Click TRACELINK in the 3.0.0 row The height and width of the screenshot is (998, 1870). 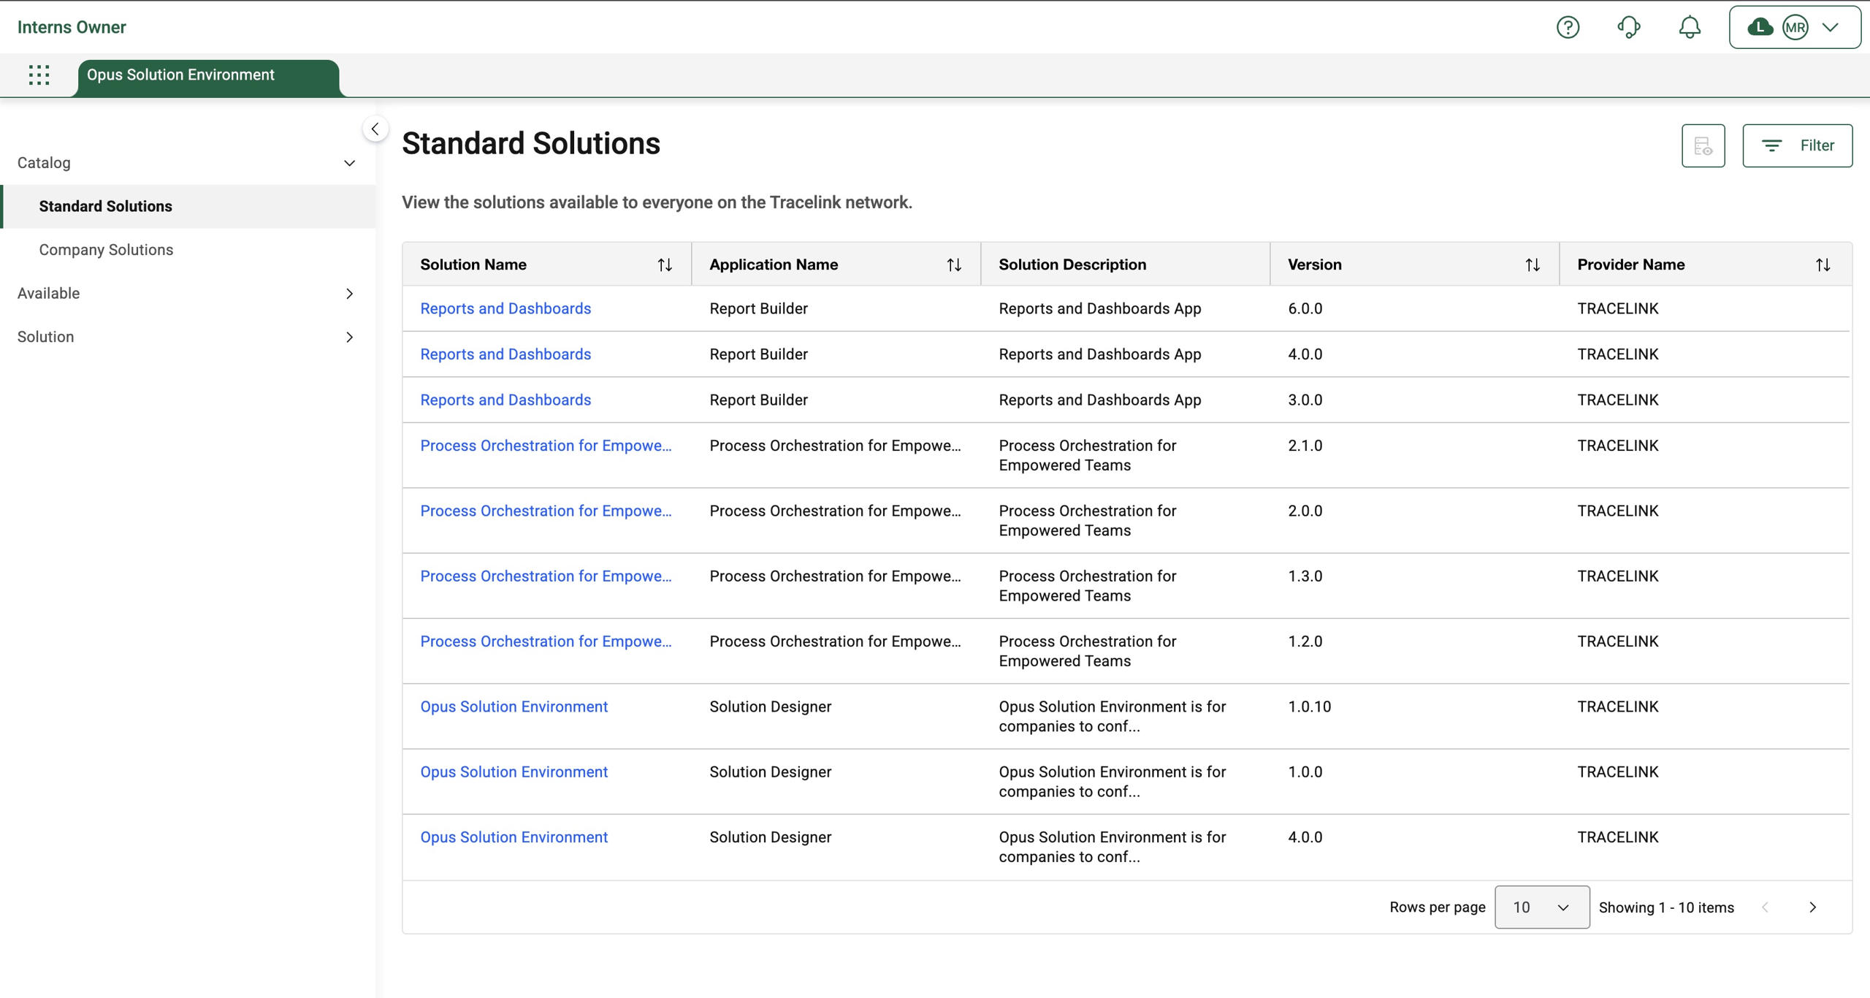click(x=1617, y=400)
